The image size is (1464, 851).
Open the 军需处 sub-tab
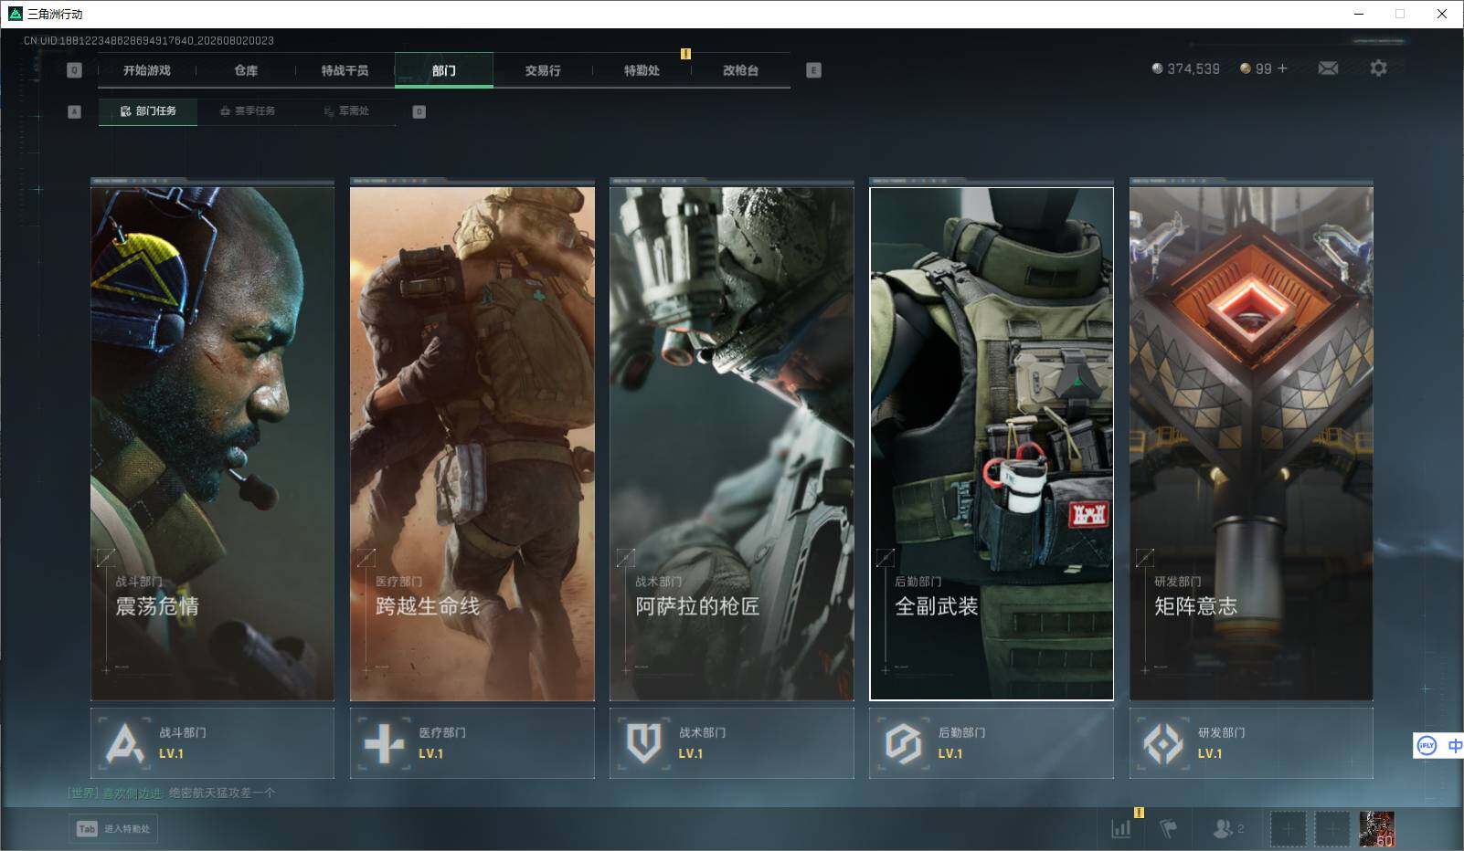345,111
